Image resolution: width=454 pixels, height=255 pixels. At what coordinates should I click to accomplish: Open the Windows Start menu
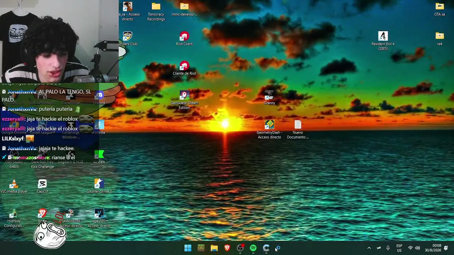pos(188,248)
